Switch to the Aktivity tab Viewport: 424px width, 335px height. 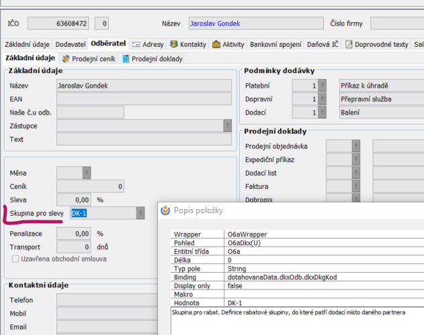pyautogui.click(x=228, y=44)
